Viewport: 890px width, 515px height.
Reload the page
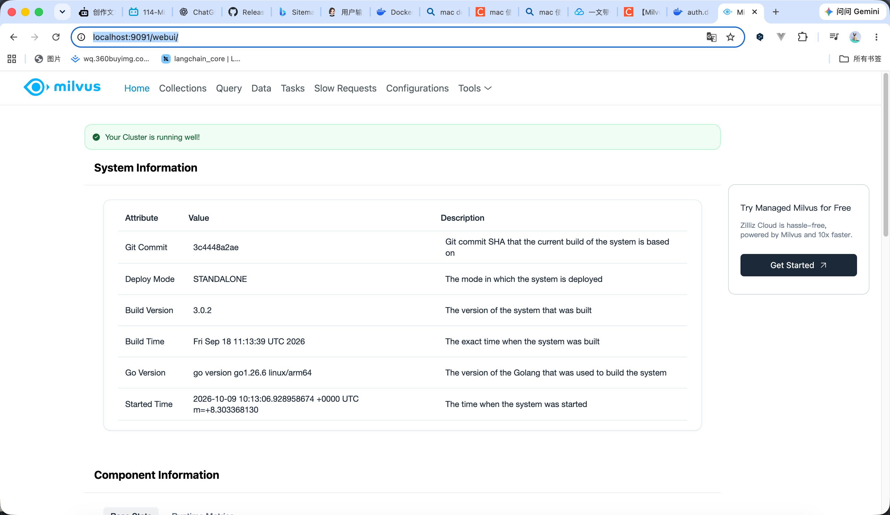(56, 37)
